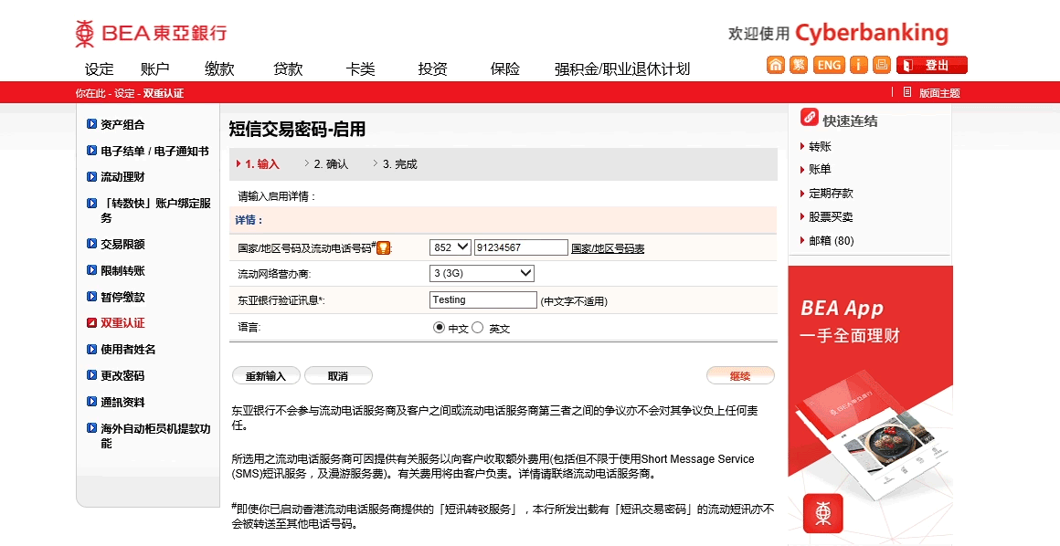Click the lightbulb hint icon beside phone label
This screenshot has height=546, width=1060.
tap(383, 248)
